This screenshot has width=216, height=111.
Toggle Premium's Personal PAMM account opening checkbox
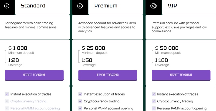(x=80, y=108)
